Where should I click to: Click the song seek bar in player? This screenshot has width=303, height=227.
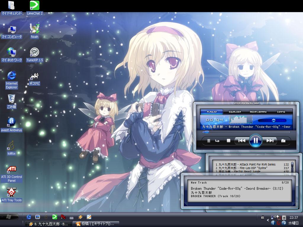[246, 132]
